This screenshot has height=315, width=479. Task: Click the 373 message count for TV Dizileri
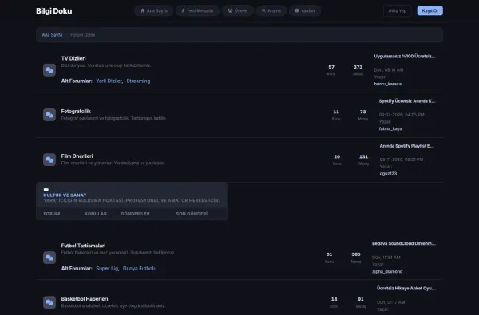[358, 67]
